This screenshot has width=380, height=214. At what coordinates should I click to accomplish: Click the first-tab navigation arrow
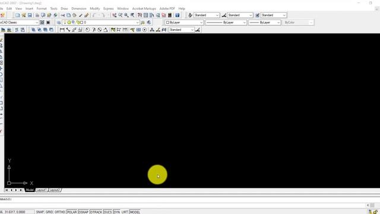tap(7, 190)
